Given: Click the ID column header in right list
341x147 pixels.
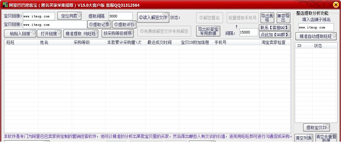Looking at the screenshot, I should pyautogui.click(x=303, y=46).
